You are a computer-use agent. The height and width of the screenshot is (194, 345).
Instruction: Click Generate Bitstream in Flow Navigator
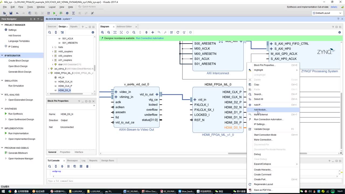18,153
